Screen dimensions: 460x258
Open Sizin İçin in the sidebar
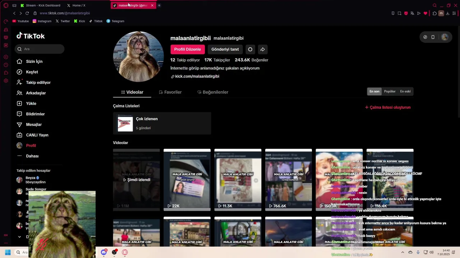[29, 62]
